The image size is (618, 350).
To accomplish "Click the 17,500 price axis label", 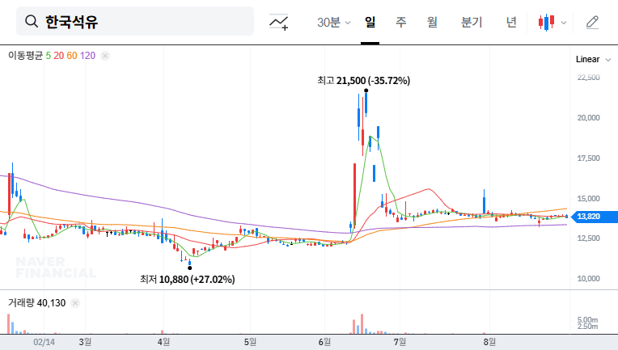I will coord(588,158).
